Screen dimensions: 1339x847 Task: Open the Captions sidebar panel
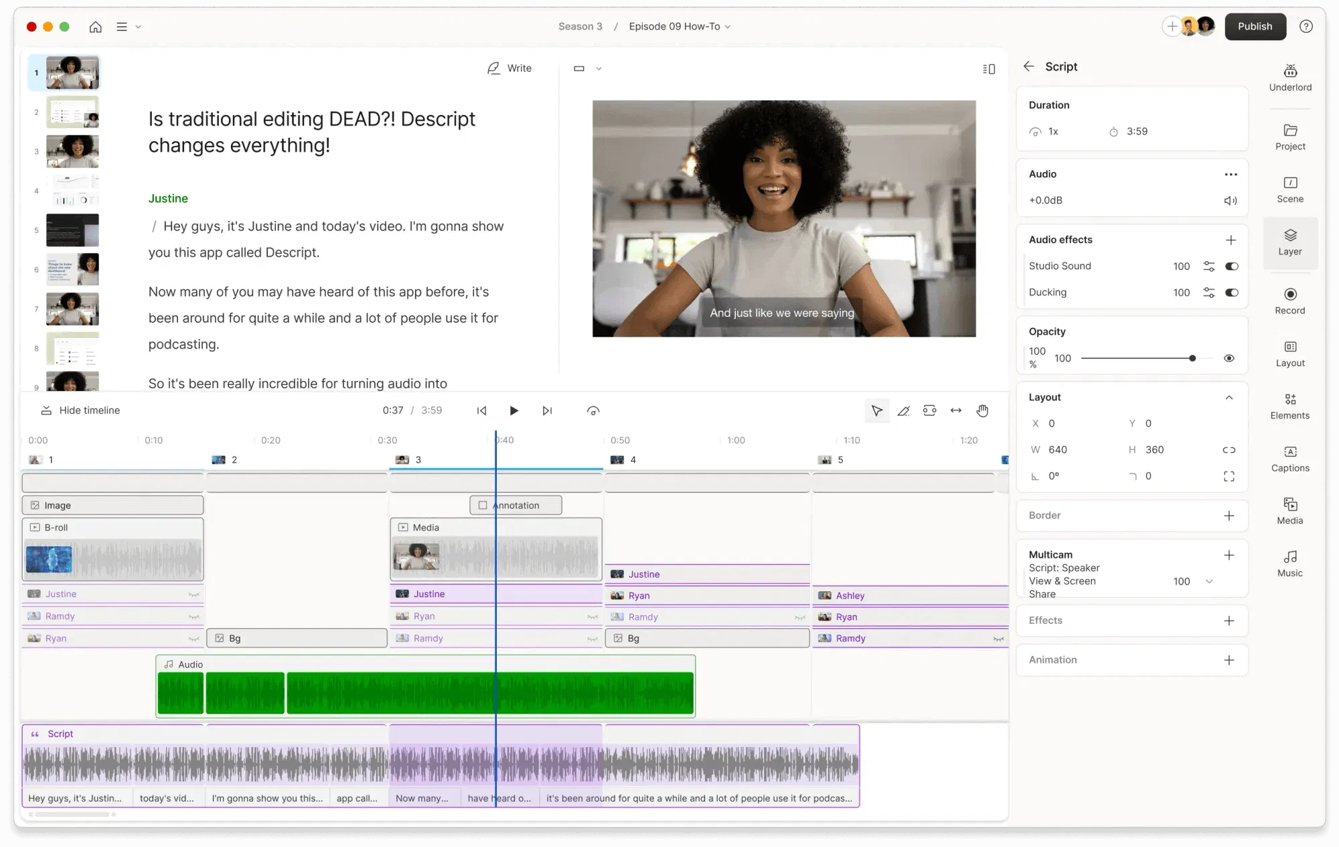pos(1289,458)
